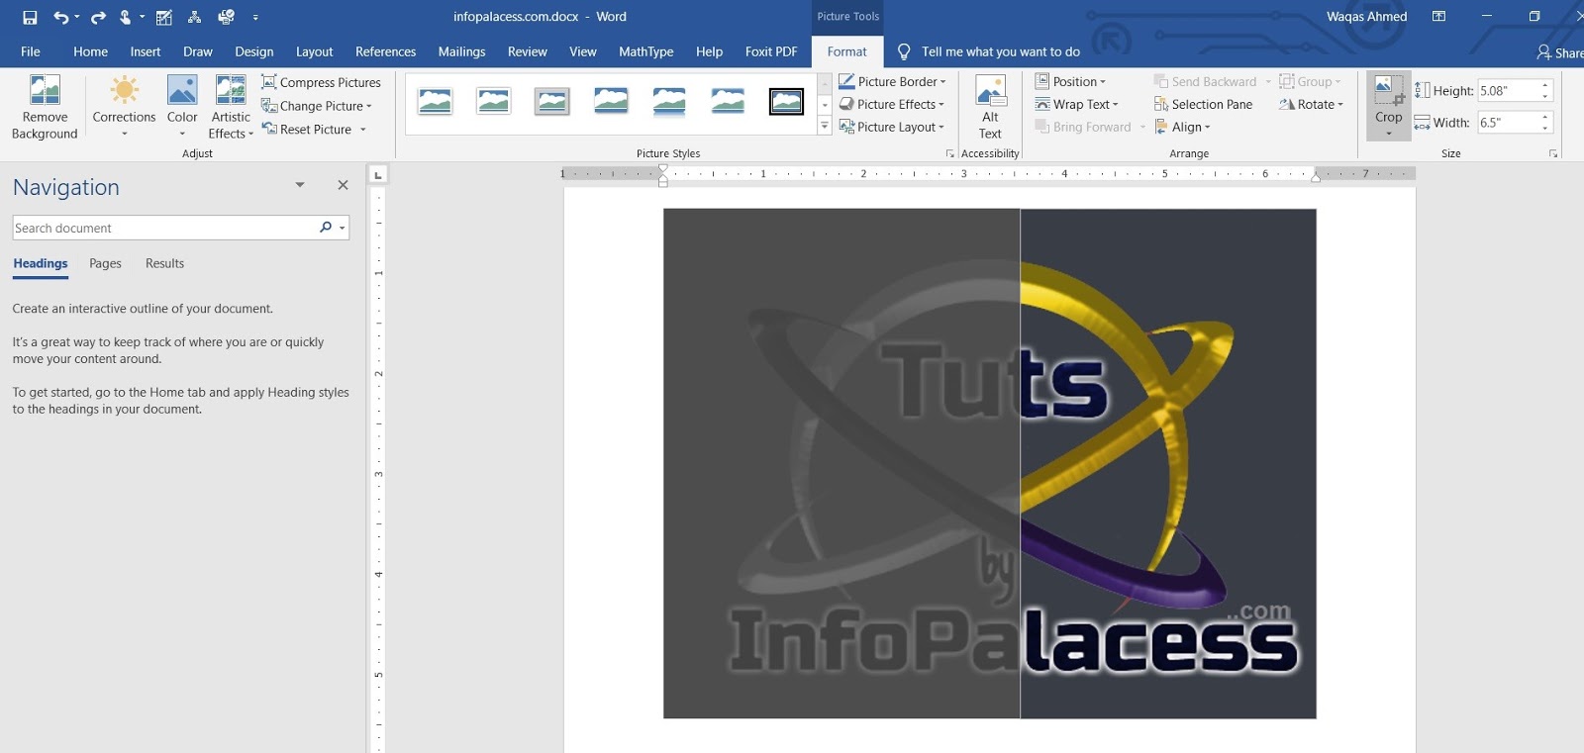Viewport: 1584px width, 753px height.
Task: Switch to the Draw tab
Action: tap(198, 51)
